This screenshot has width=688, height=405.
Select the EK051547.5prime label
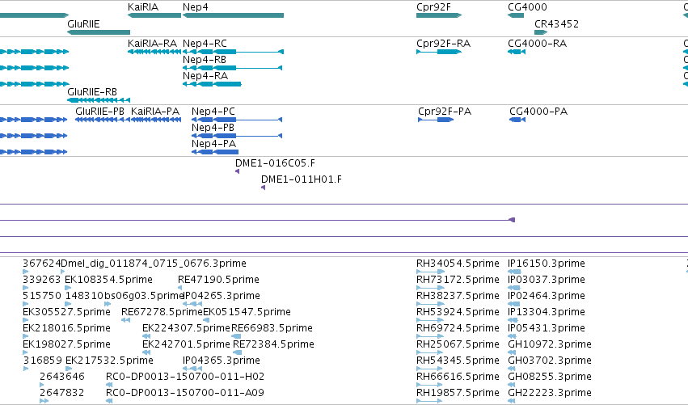click(x=247, y=312)
